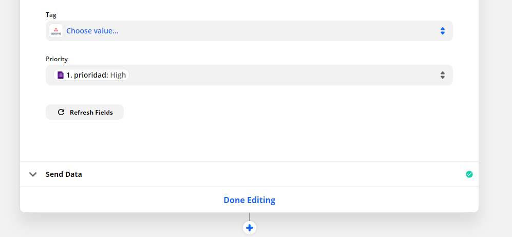Image resolution: width=512 pixels, height=237 pixels.
Task: Click the Tag field label
Action: click(x=51, y=15)
